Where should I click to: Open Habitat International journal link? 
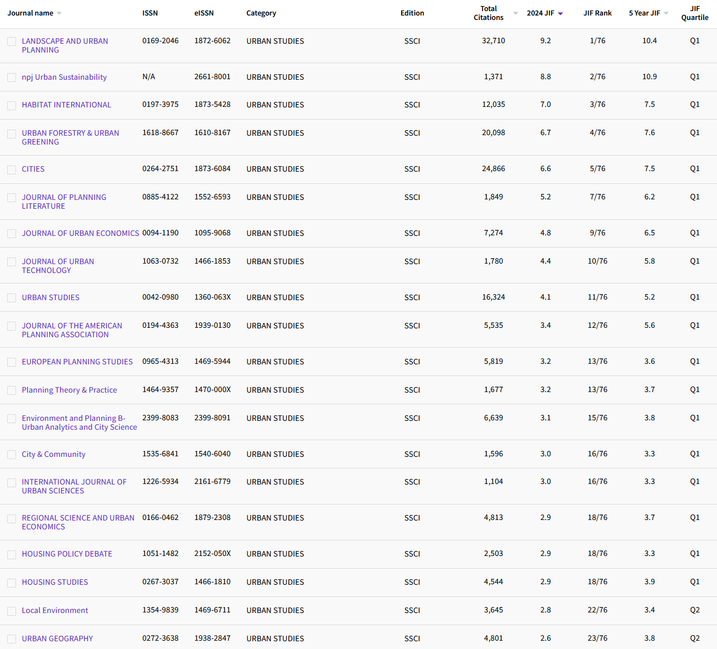pos(66,105)
